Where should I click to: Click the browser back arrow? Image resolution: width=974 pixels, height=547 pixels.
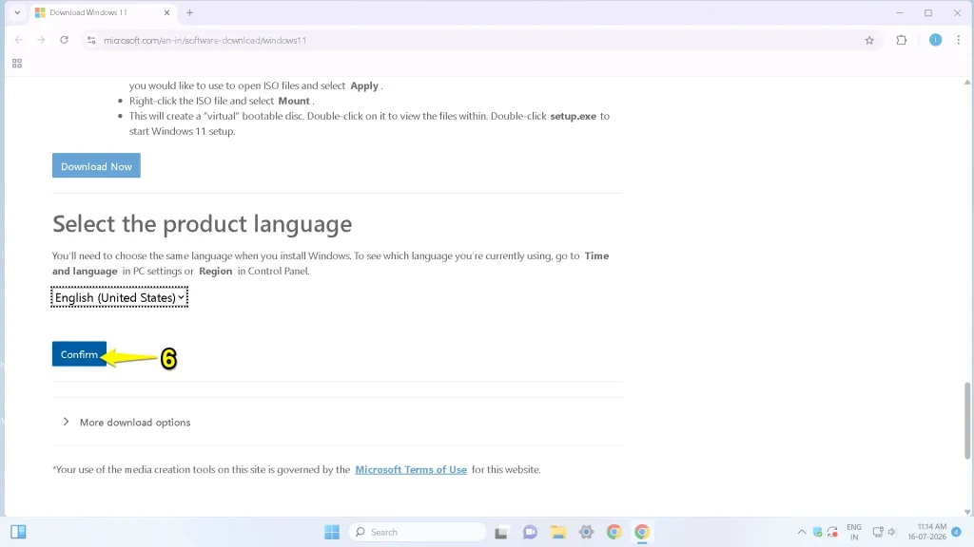(19, 40)
